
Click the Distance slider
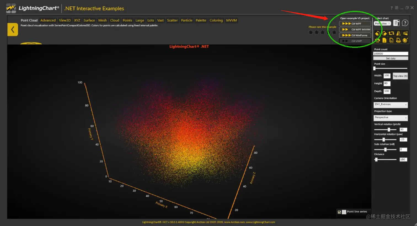pyautogui.click(x=385, y=160)
